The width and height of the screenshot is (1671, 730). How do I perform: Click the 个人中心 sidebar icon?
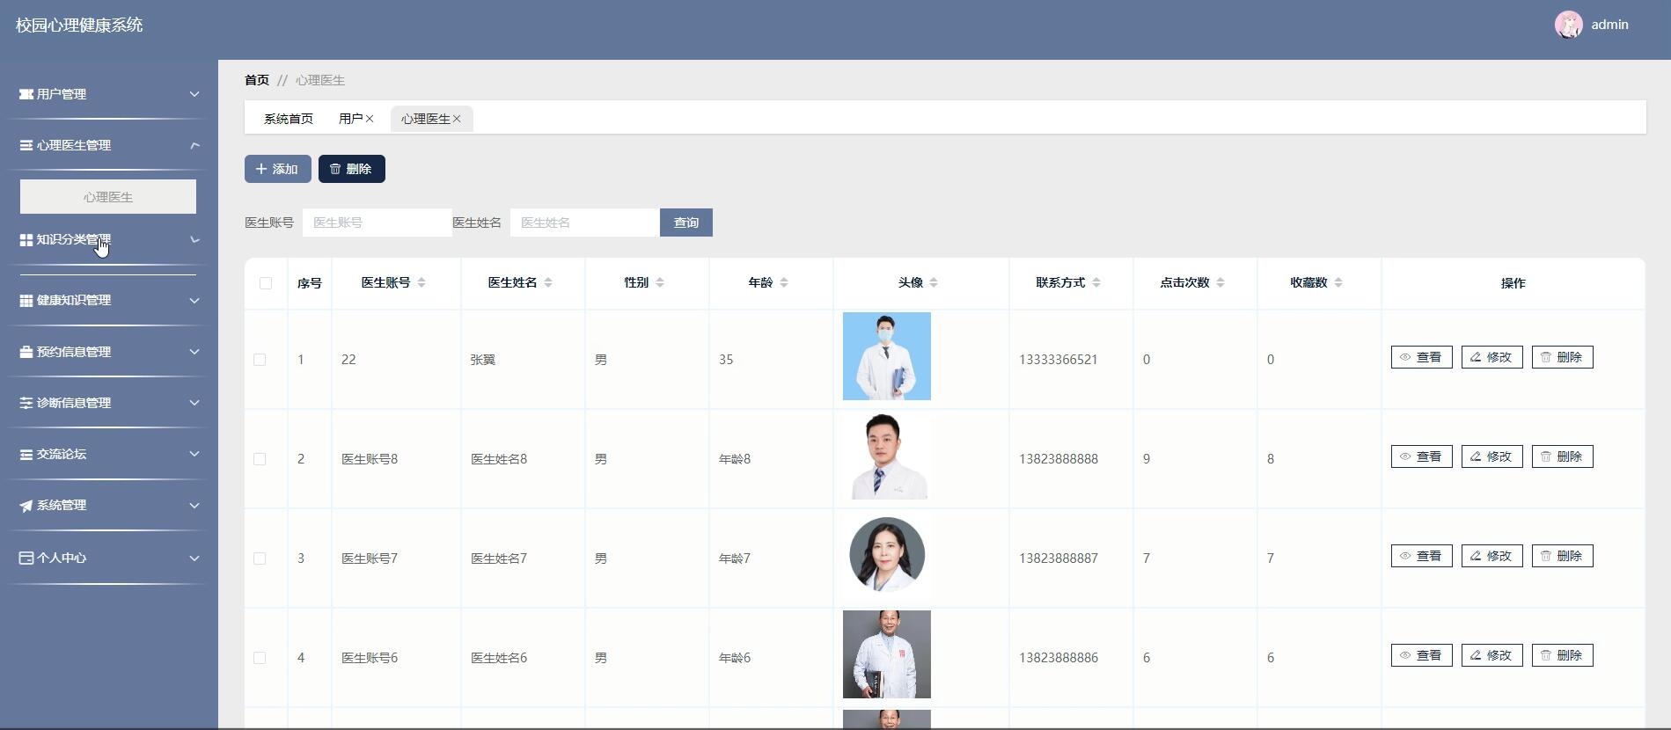[26, 558]
